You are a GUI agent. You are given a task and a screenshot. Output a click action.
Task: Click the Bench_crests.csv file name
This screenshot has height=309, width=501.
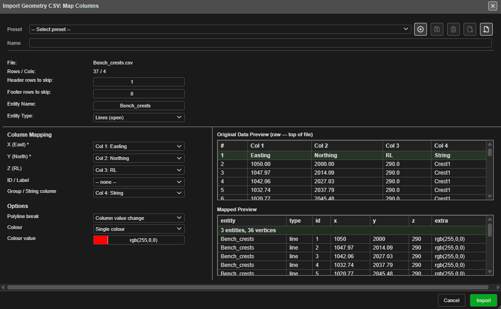tap(113, 63)
